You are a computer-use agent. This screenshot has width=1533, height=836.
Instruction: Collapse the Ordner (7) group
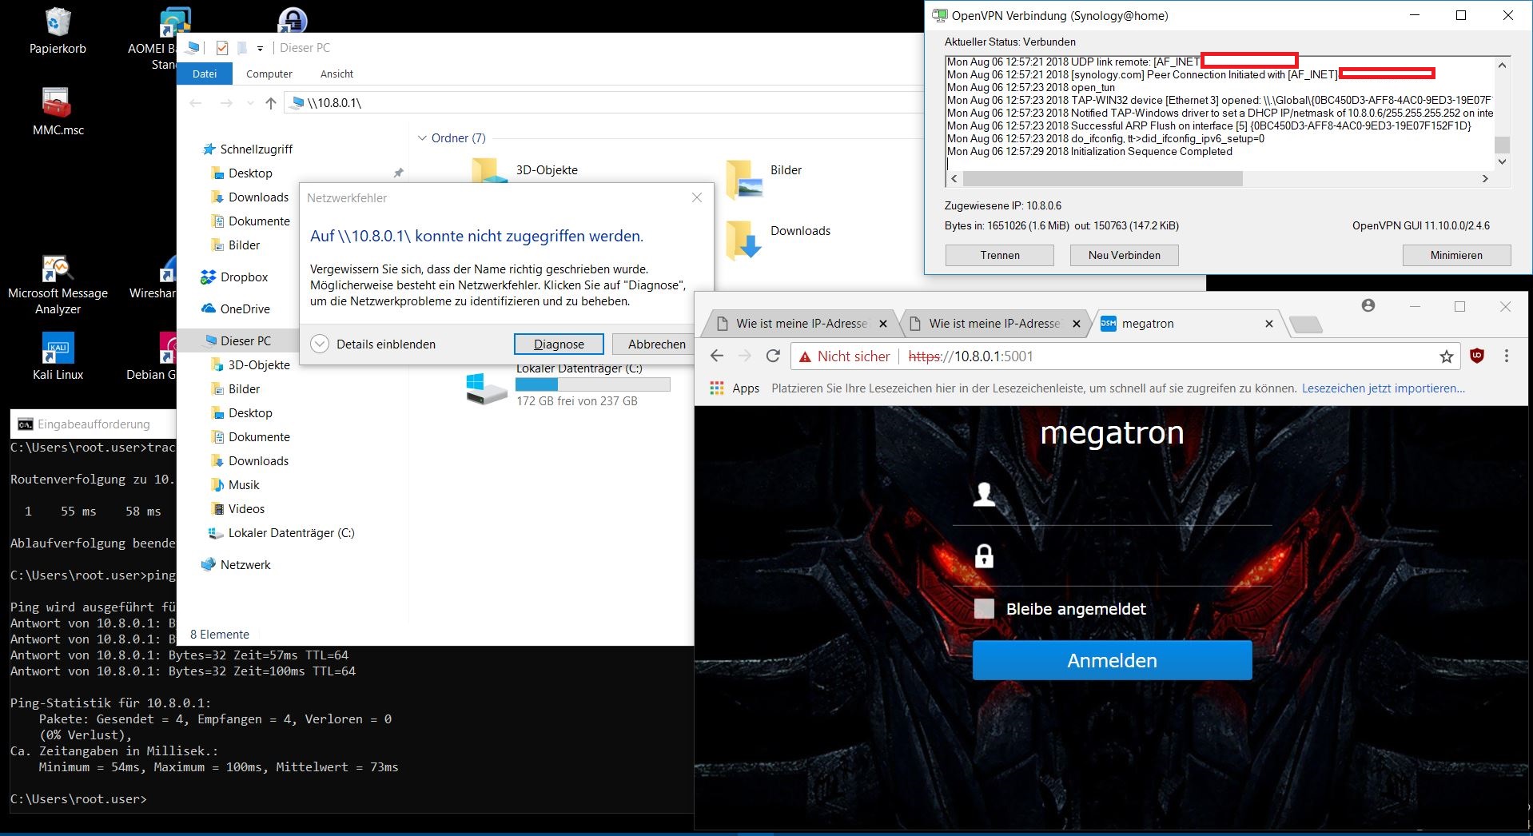422,138
